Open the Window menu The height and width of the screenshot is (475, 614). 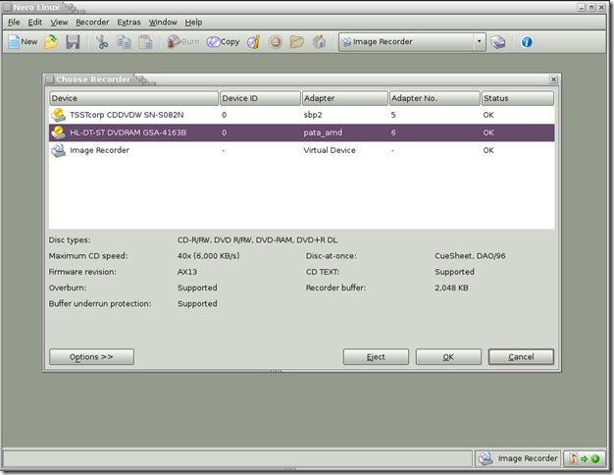pos(163,22)
